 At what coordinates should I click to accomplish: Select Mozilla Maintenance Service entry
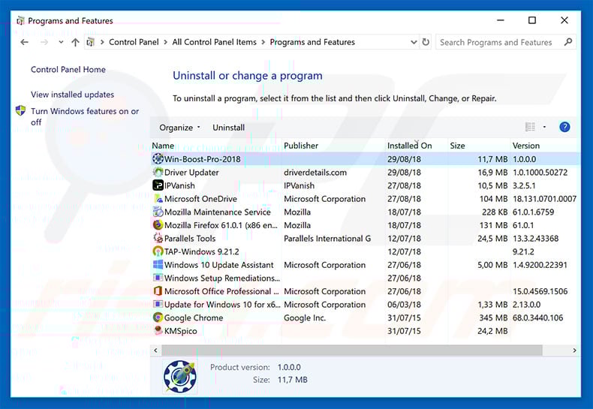[x=218, y=212]
